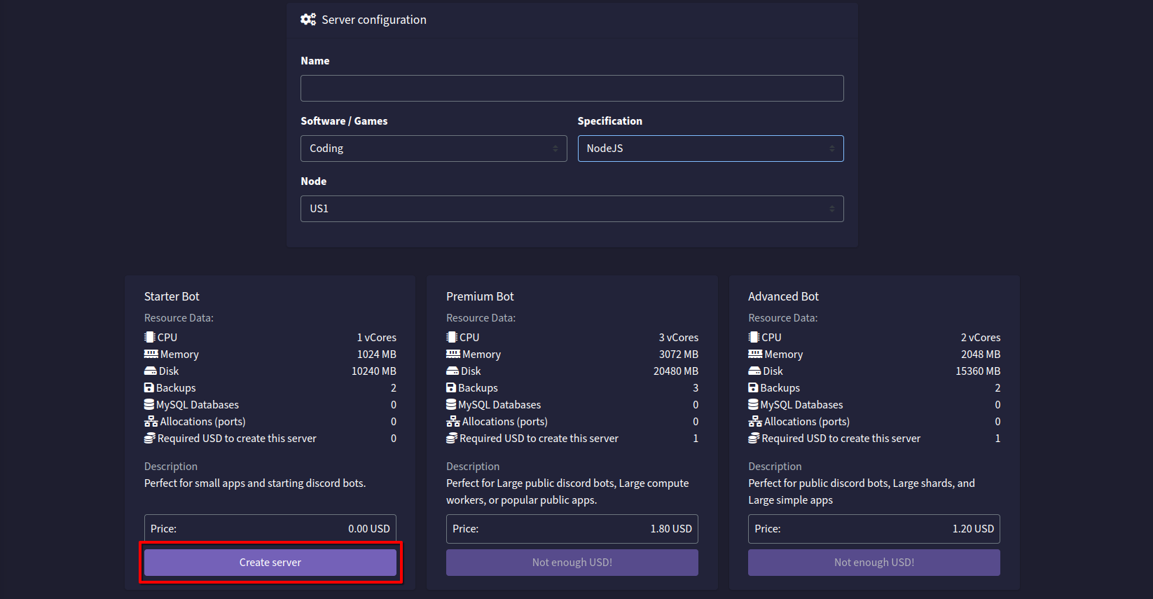Click the Memory icon in Premium Bot
Screen dimensions: 1153x599
pos(453,354)
